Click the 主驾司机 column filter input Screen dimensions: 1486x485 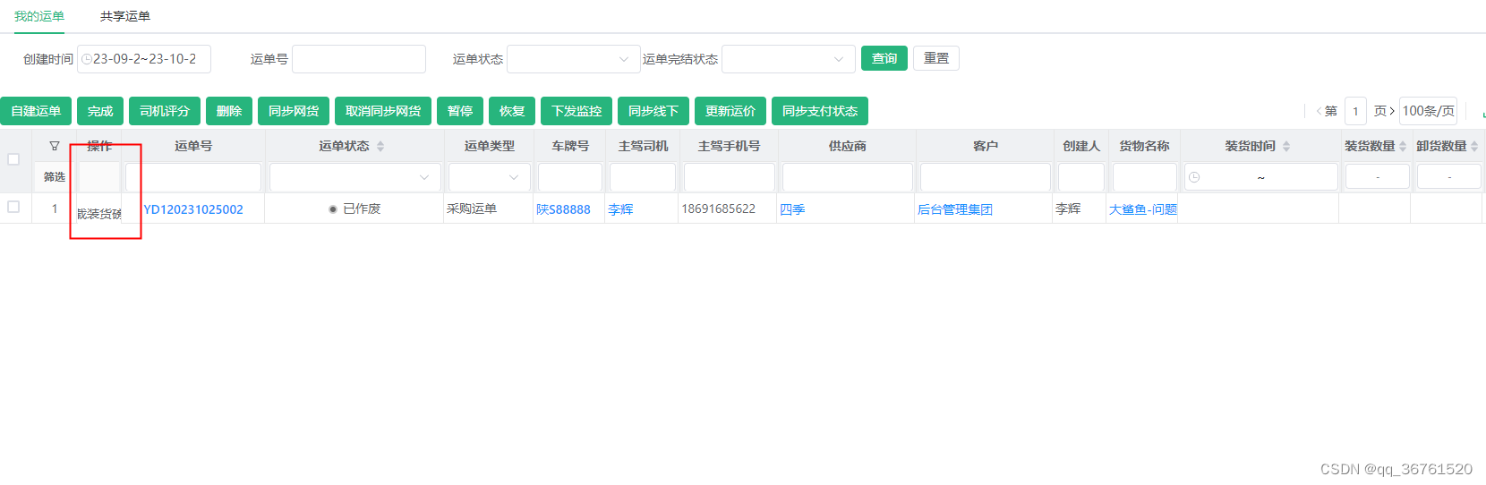click(x=643, y=177)
